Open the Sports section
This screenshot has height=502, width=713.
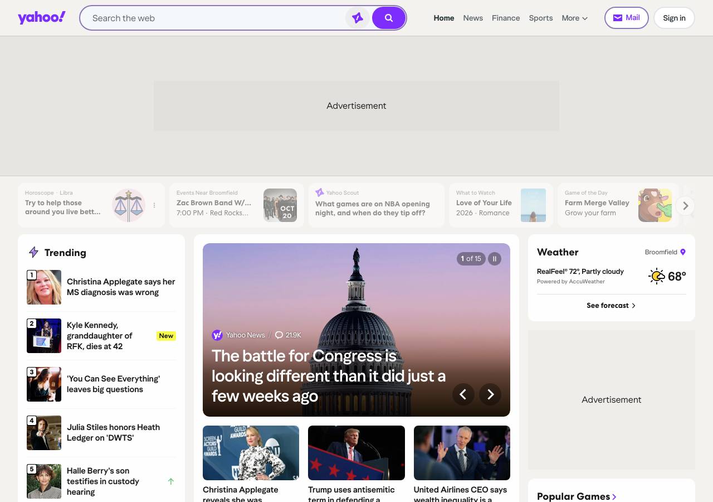tap(541, 18)
